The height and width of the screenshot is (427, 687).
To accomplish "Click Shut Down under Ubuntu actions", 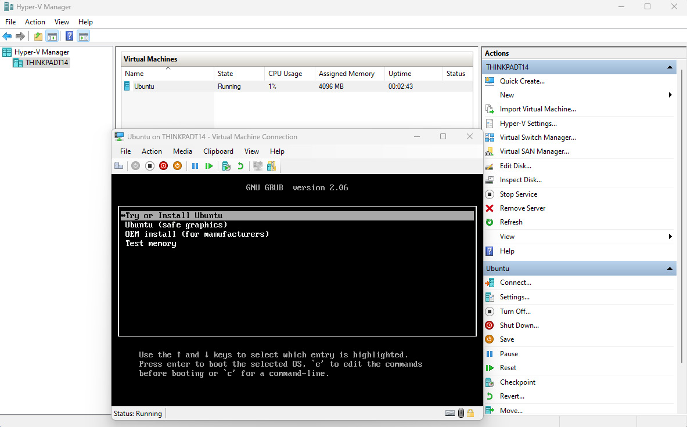I will pyautogui.click(x=519, y=325).
